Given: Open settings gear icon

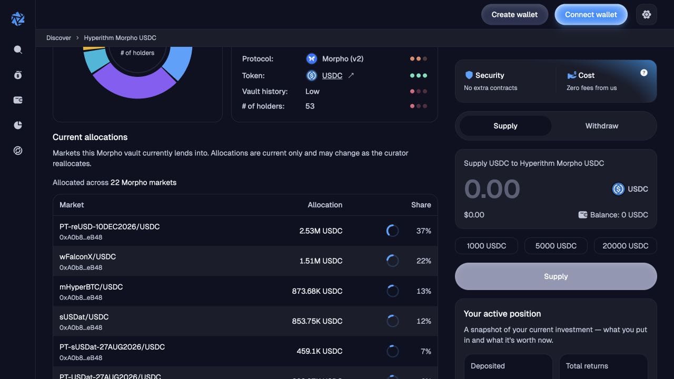Looking at the screenshot, I should click(647, 15).
